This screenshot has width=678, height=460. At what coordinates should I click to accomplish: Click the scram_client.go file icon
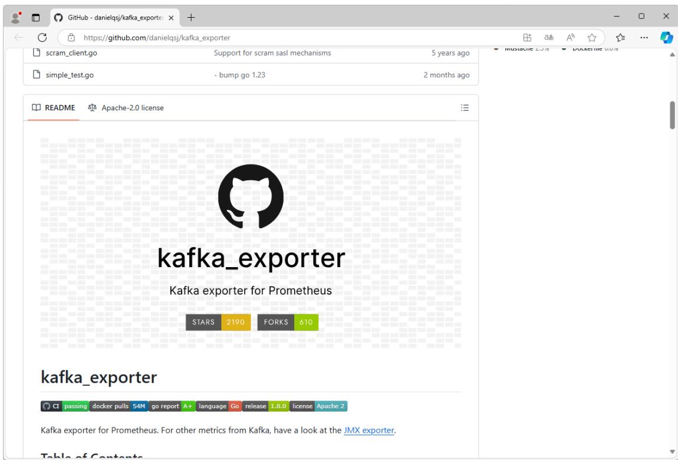tap(37, 52)
